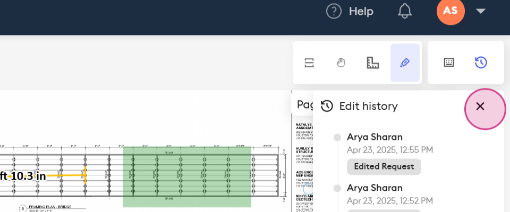Select Arya Sharan entry at 12:55 PM

[375, 137]
